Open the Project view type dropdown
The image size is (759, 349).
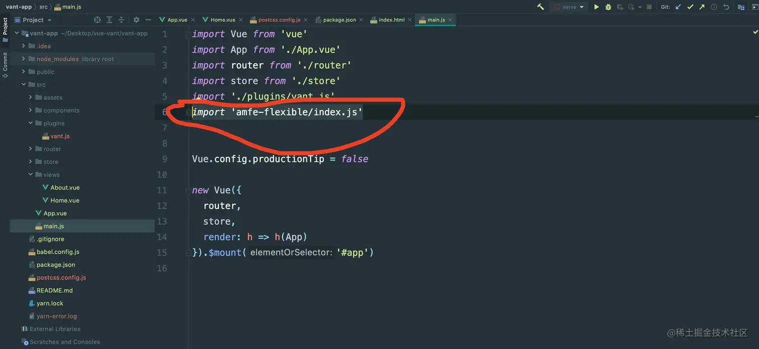pyautogui.click(x=33, y=20)
